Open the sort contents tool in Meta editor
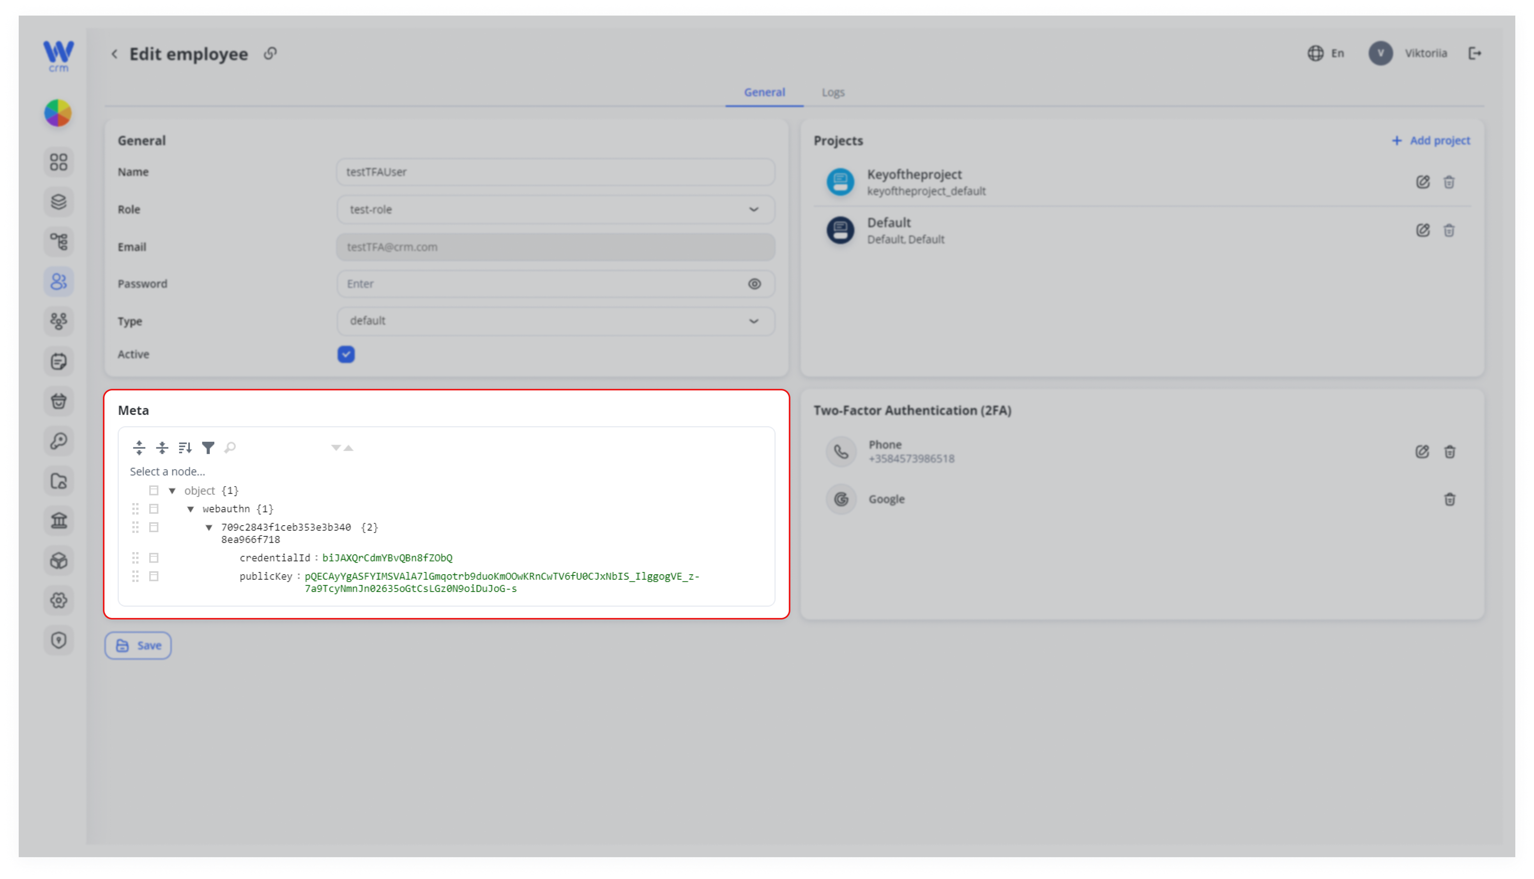The width and height of the screenshot is (1534, 879). (186, 448)
